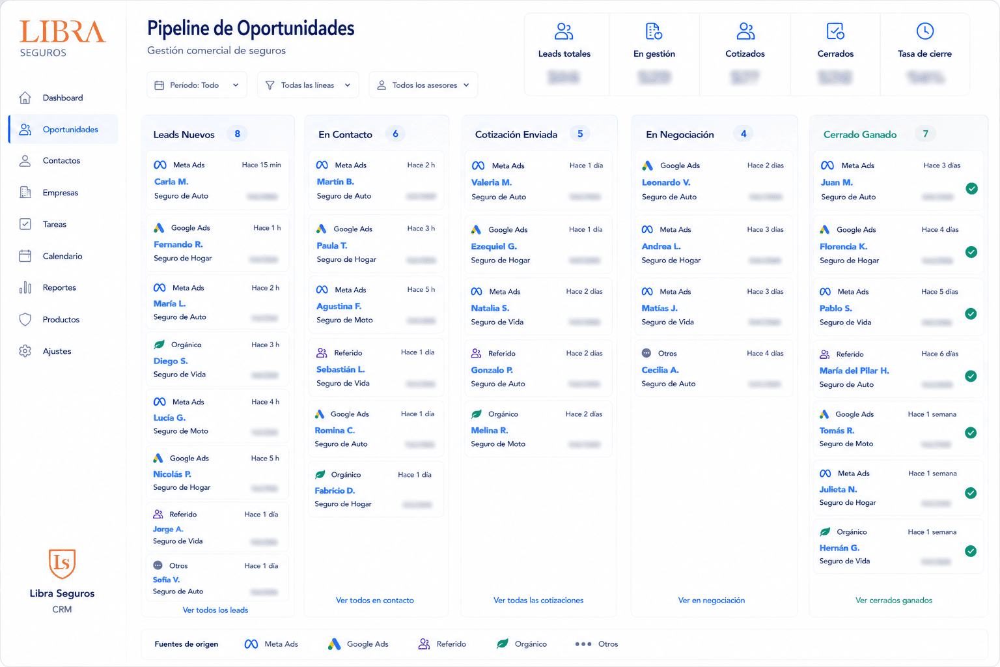Click the Empresas building icon
Viewport: 1000px width, 667px height.
click(25, 192)
